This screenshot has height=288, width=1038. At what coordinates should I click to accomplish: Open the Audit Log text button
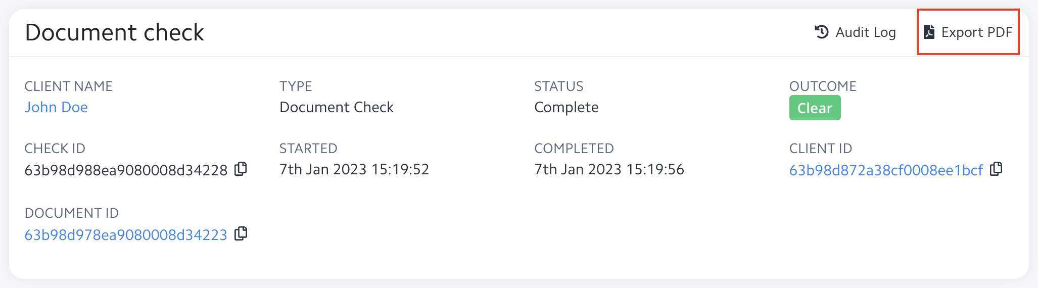[x=865, y=32]
